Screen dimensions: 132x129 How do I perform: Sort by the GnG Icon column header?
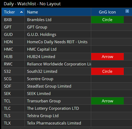107,12
